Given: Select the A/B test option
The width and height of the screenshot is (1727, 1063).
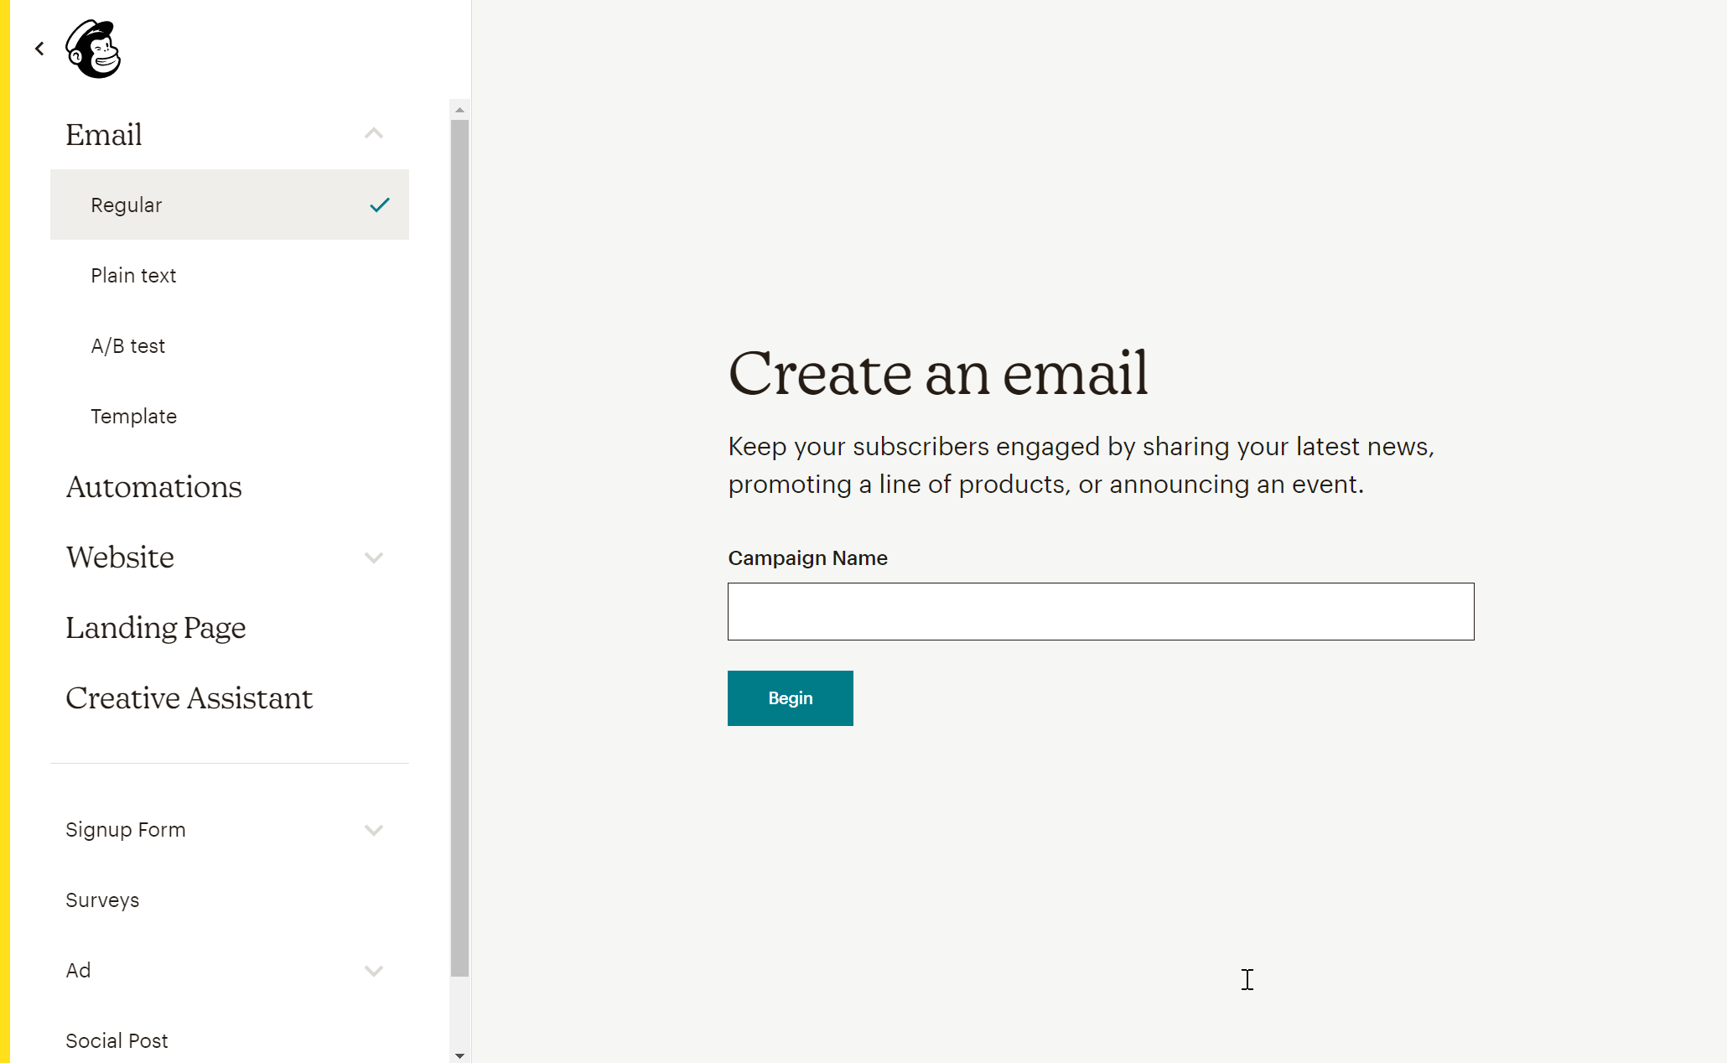Looking at the screenshot, I should click(128, 345).
